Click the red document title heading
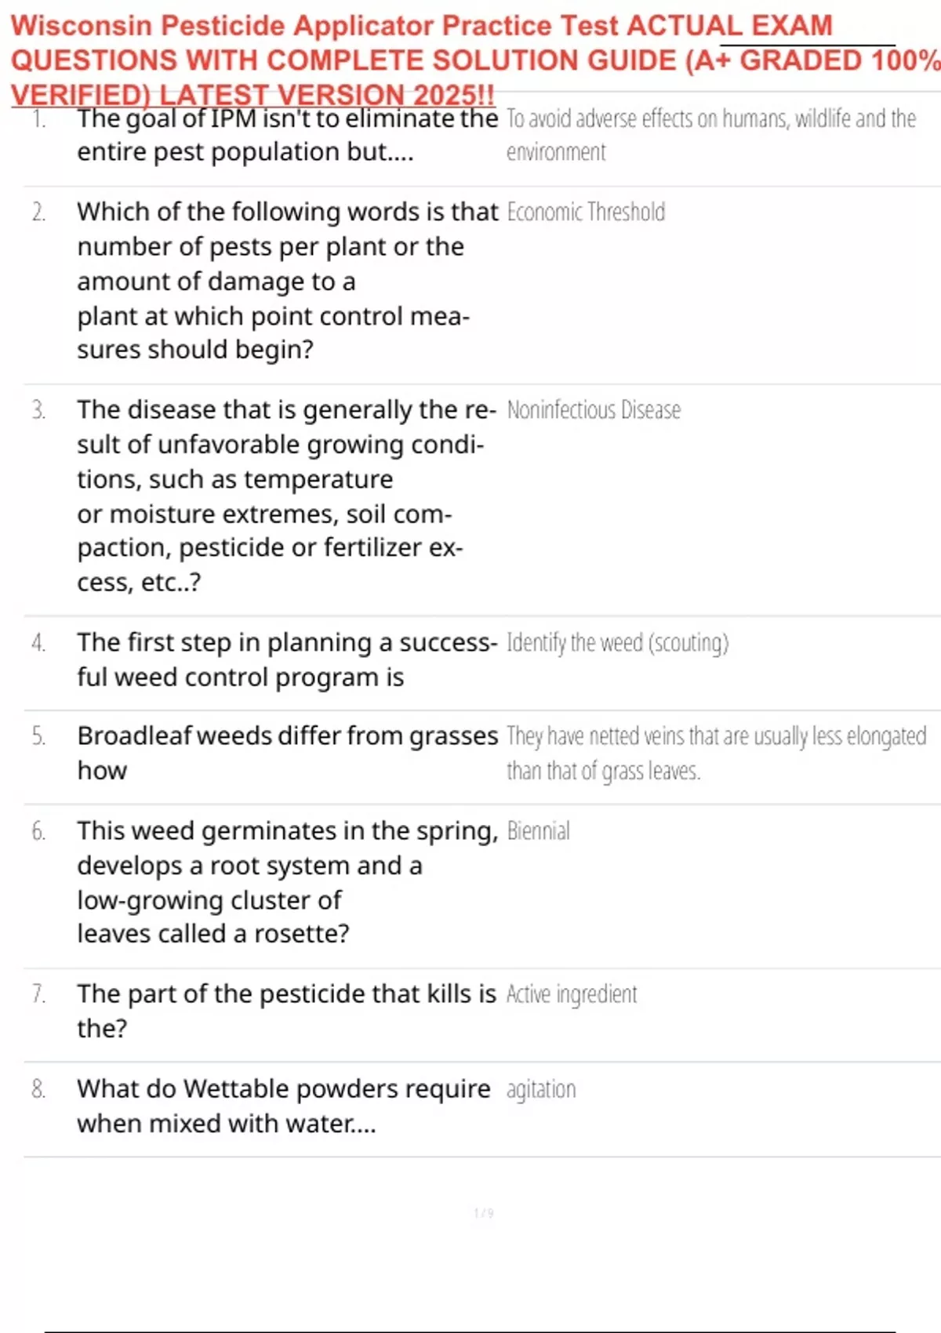941x1333 pixels. tap(474, 60)
